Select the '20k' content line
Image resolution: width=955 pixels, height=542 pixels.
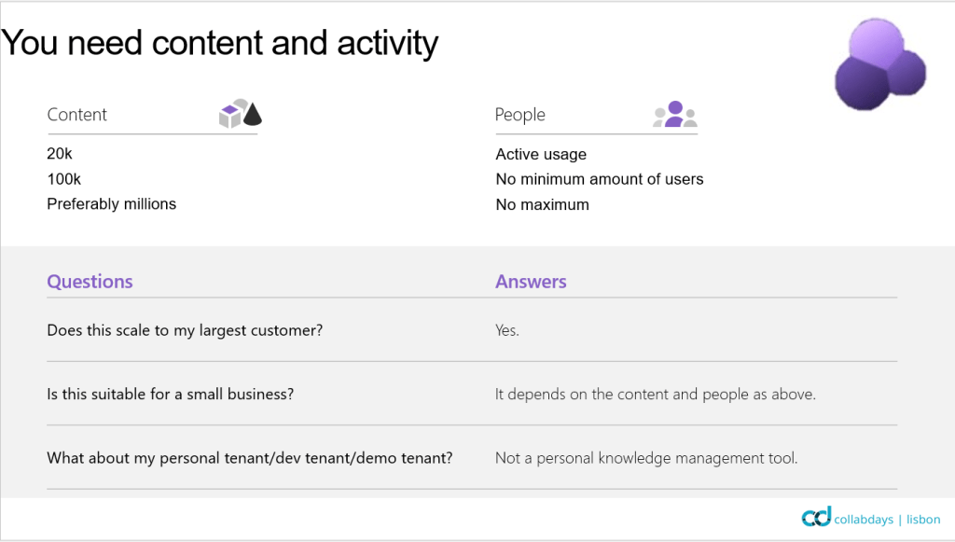pyautogui.click(x=60, y=154)
